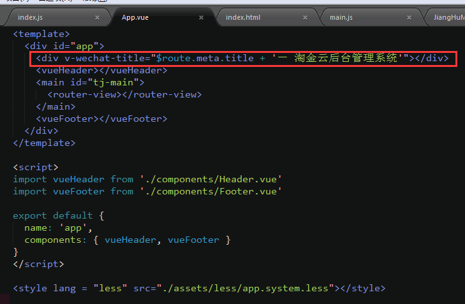
Task: Close the index.html tab
Action: 306,17
